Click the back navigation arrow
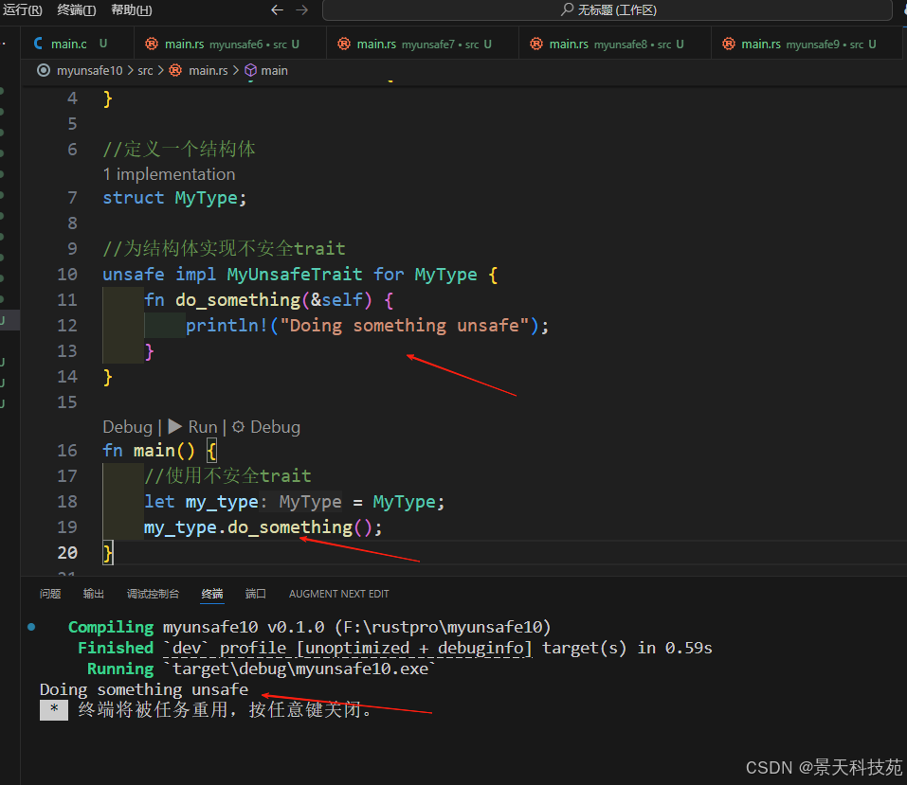Image resolution: width=907 pixels, height=785 pixels. 276,9
